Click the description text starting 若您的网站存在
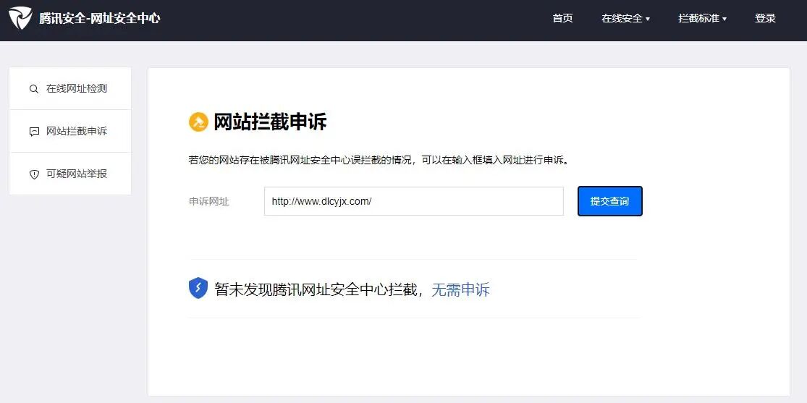Screen dimensions: 807x403 (x=380, y=160)
